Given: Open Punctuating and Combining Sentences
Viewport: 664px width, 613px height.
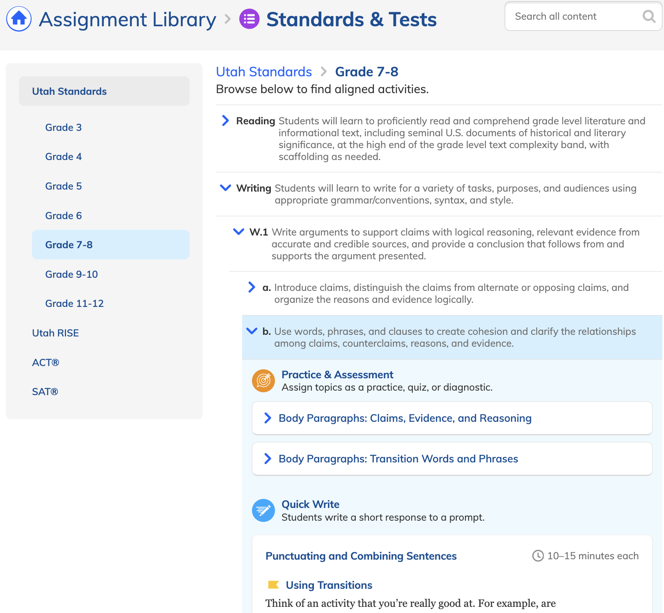Looking at the screenshot, I should click(361, 556).
